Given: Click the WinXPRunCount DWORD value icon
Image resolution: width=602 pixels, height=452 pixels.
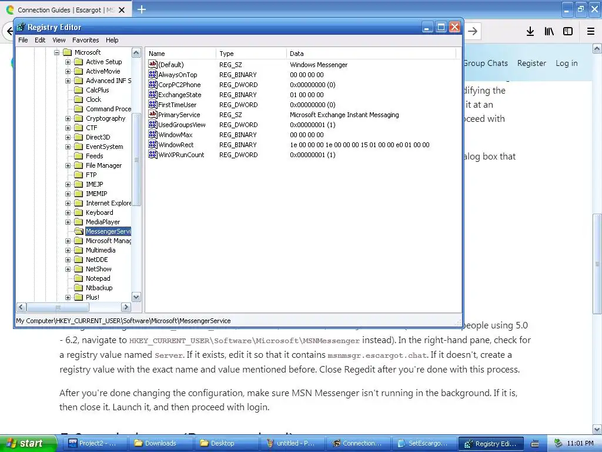Looking at the screenshot, I should click(153, 155).
